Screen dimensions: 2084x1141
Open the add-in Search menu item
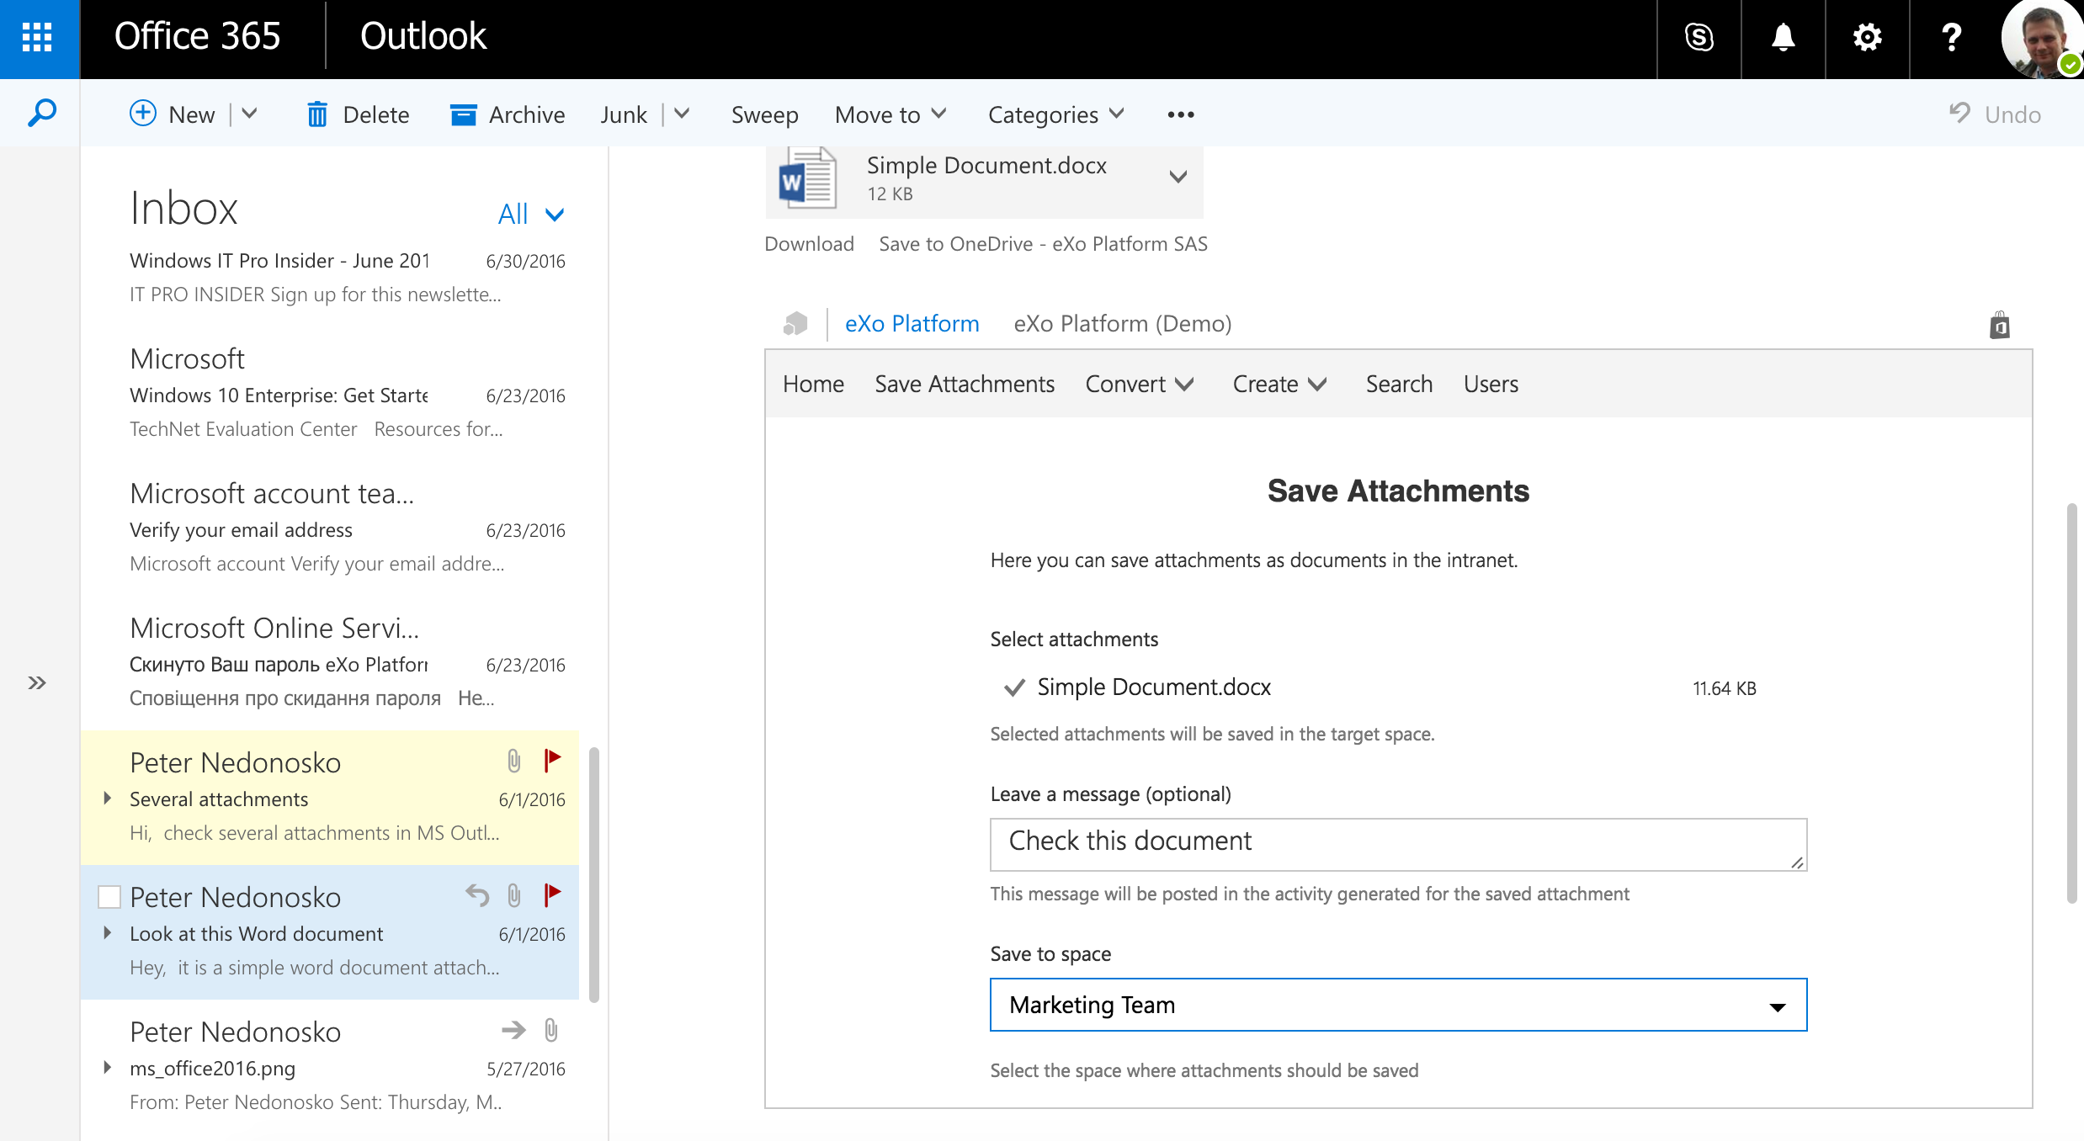coord(1399,384)
